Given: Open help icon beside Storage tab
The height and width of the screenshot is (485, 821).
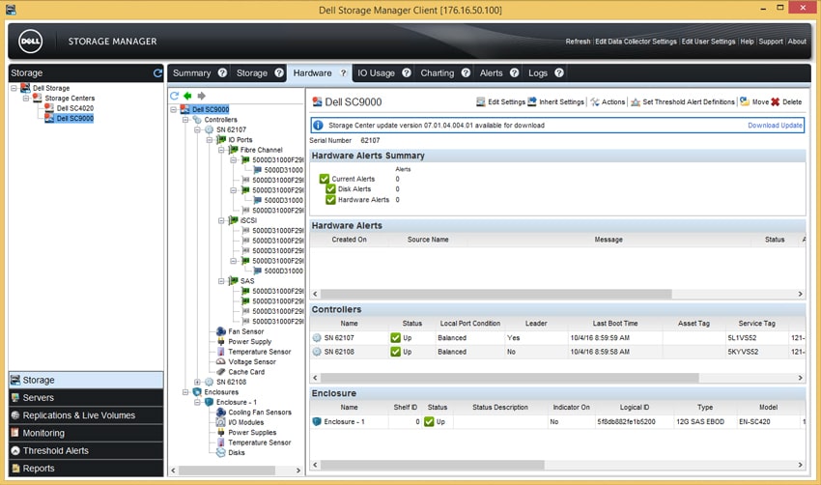Looking at the screenshot, I should tap(279, 72).
